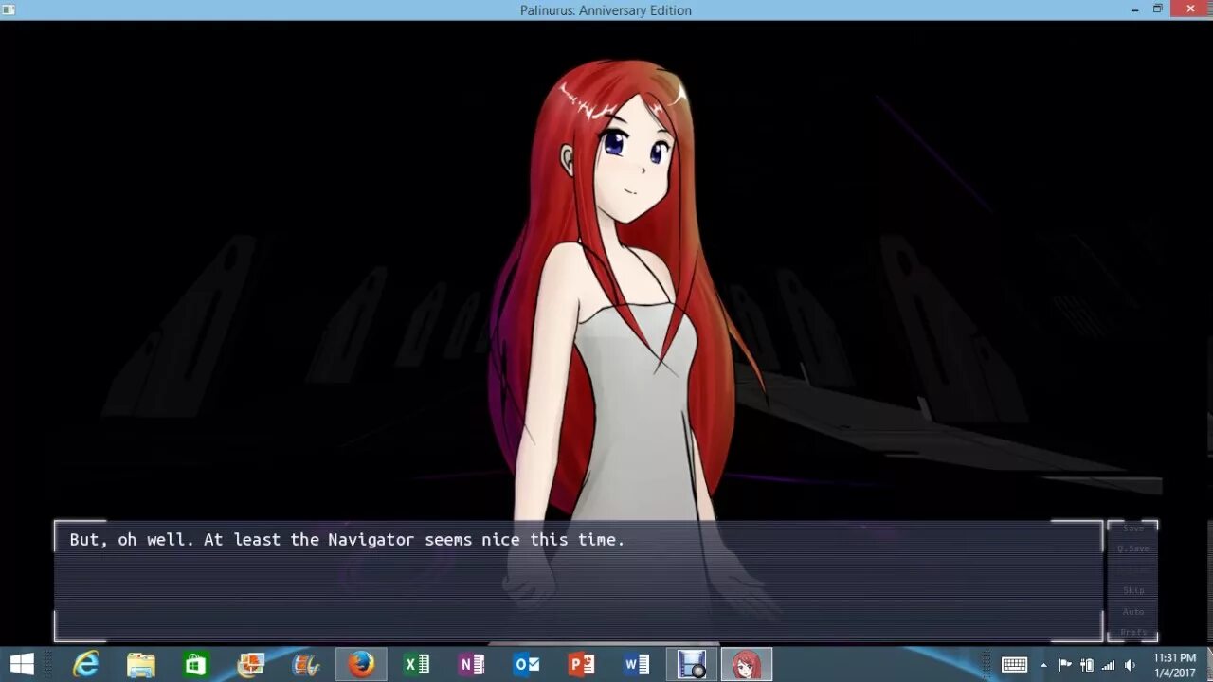Open Word from the taskbar
1213x682 pixels.
(x=636, y=665)
